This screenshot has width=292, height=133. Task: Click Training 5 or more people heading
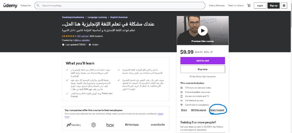coord(198,122)
